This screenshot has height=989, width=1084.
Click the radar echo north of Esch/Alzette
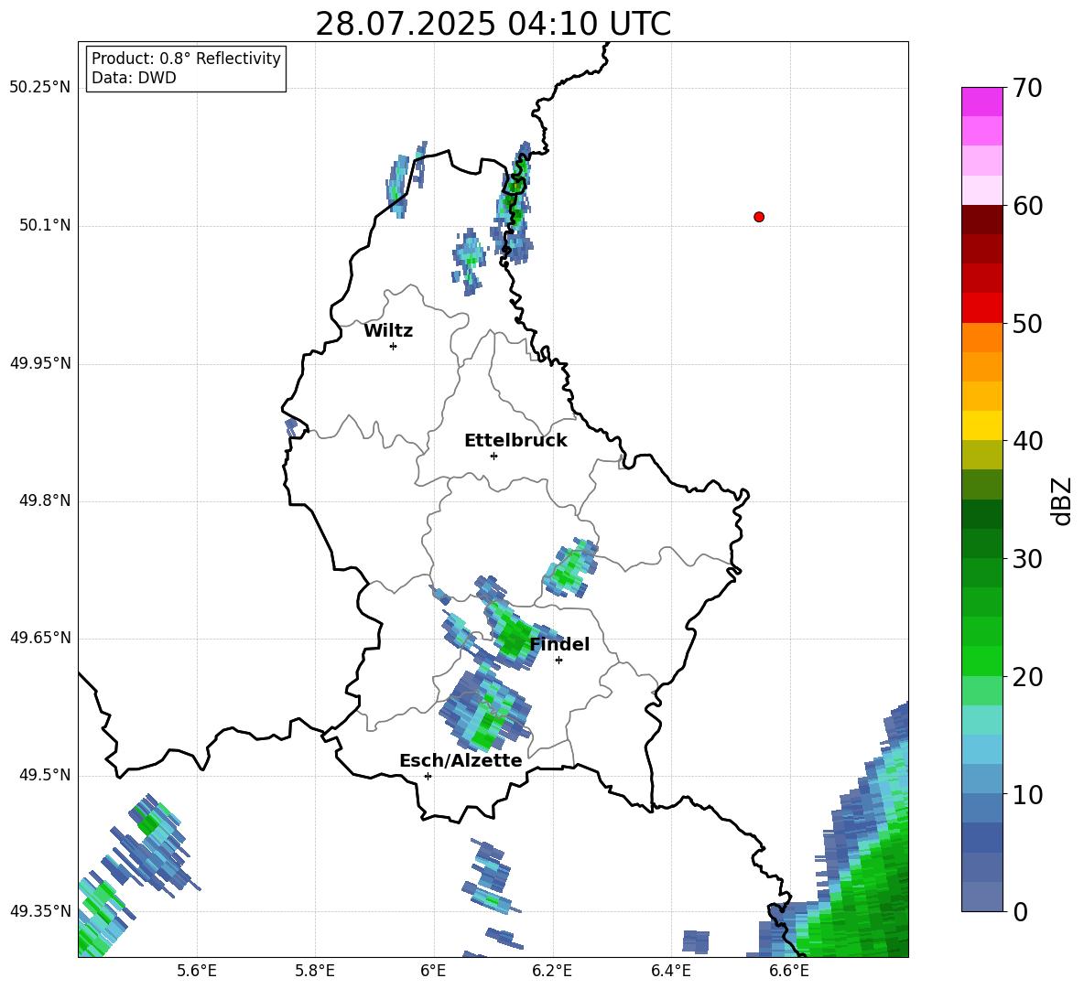486,711
